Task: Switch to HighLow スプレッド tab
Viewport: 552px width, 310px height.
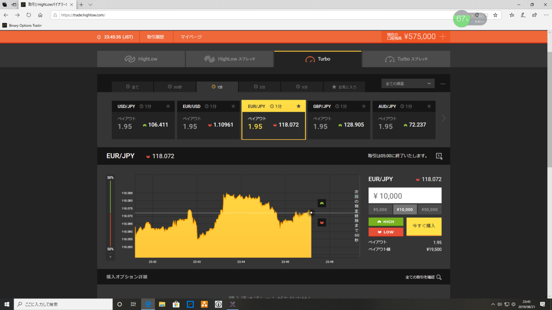Action: [x=230, y=59]
